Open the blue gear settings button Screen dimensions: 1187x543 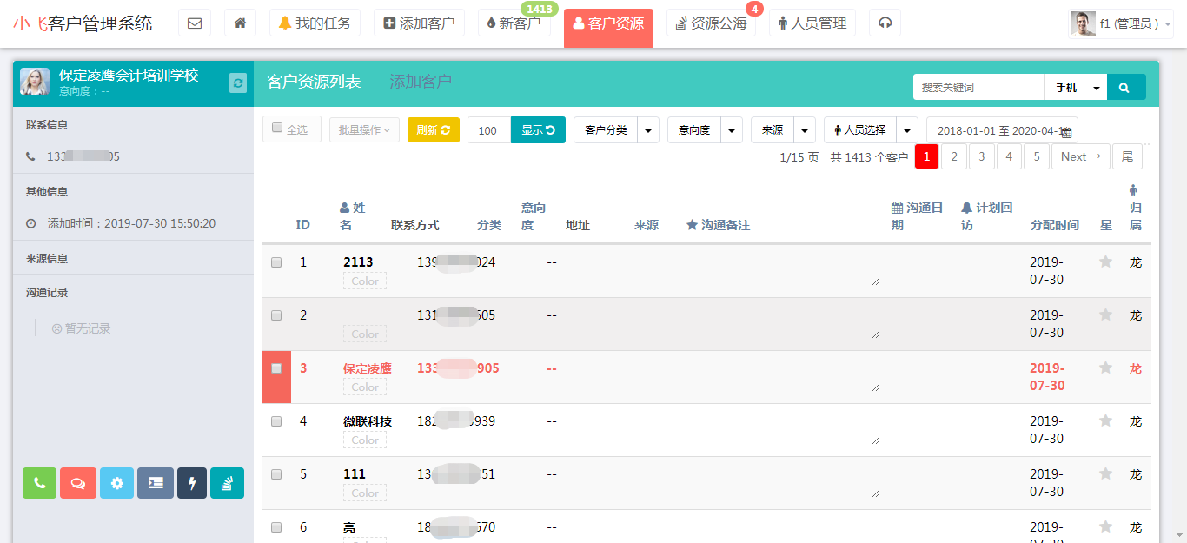pyautogui.click(x=116, y=483)
